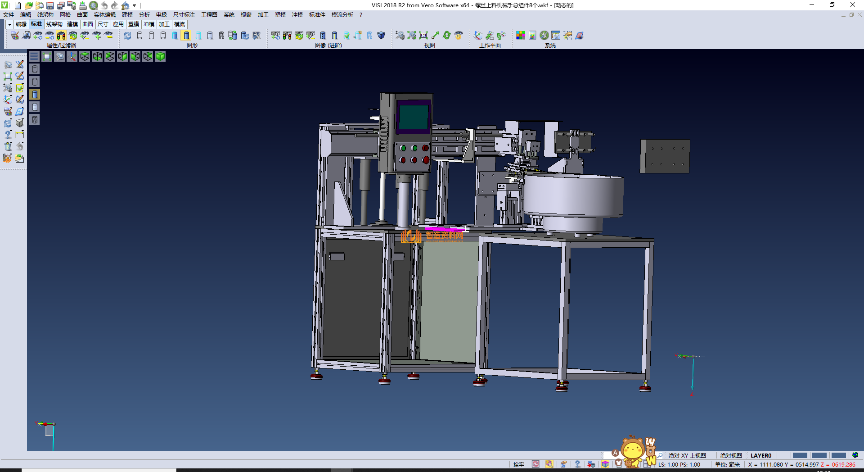Switch to the 线架构 ribbon tab

click(54, 24)
